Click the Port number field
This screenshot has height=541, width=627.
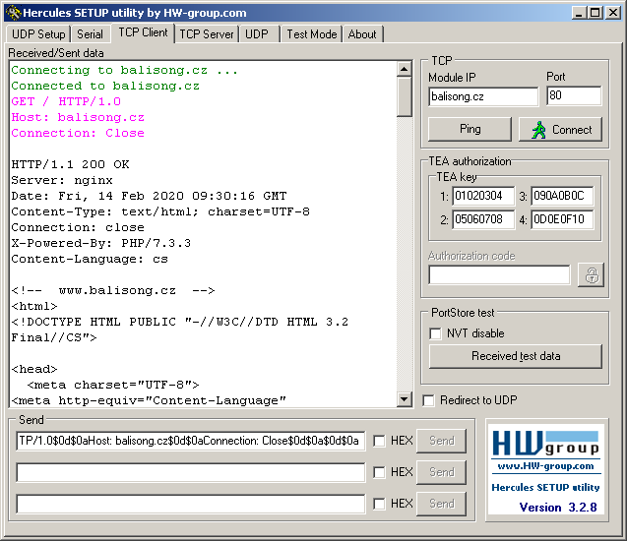pos(573,96)
